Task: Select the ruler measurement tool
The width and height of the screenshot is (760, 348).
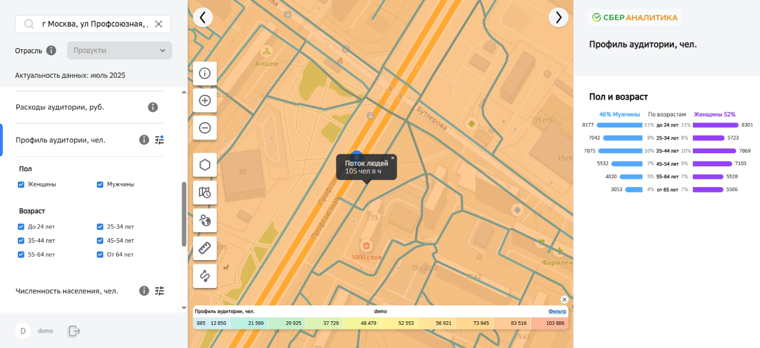Action: tap(205, 248)
